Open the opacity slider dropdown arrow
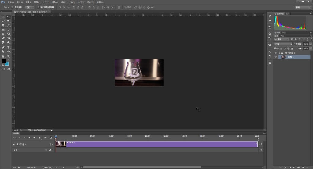 pyautogui.click(x=311, y=44)
